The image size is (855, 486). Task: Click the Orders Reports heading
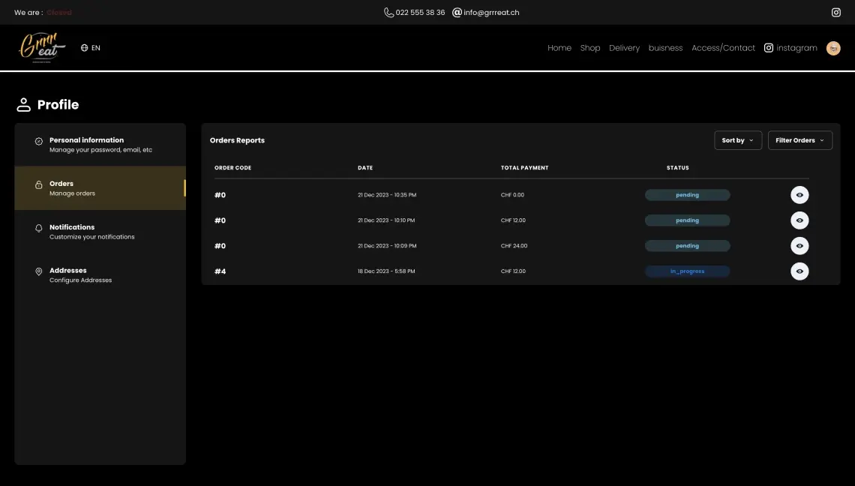pos(237,140)
